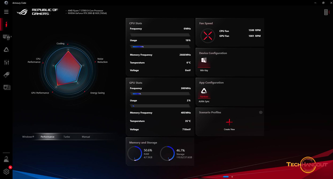The width and height of the screenshot is (333, 179).
Task: Click the GPU Frequency progress bar
Action: pyautogui.click(x=160, y=94)
